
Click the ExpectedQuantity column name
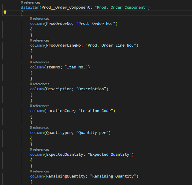65,155
